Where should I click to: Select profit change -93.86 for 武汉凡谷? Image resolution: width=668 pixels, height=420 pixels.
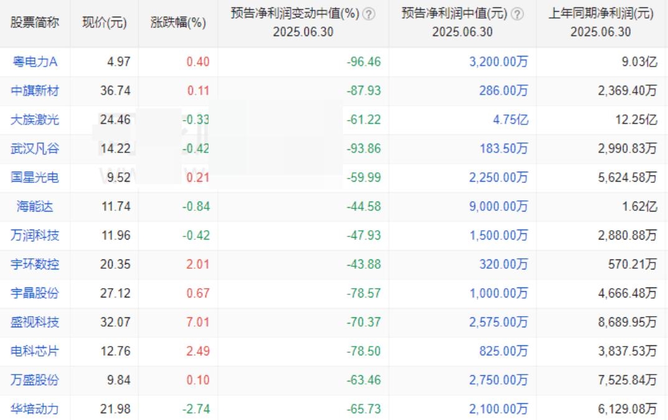364,149
